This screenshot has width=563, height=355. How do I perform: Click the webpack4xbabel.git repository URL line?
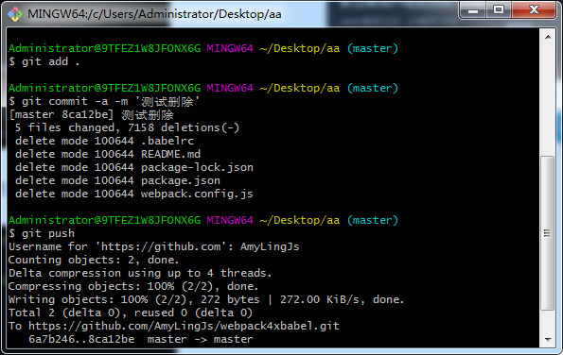coord(174,326)
